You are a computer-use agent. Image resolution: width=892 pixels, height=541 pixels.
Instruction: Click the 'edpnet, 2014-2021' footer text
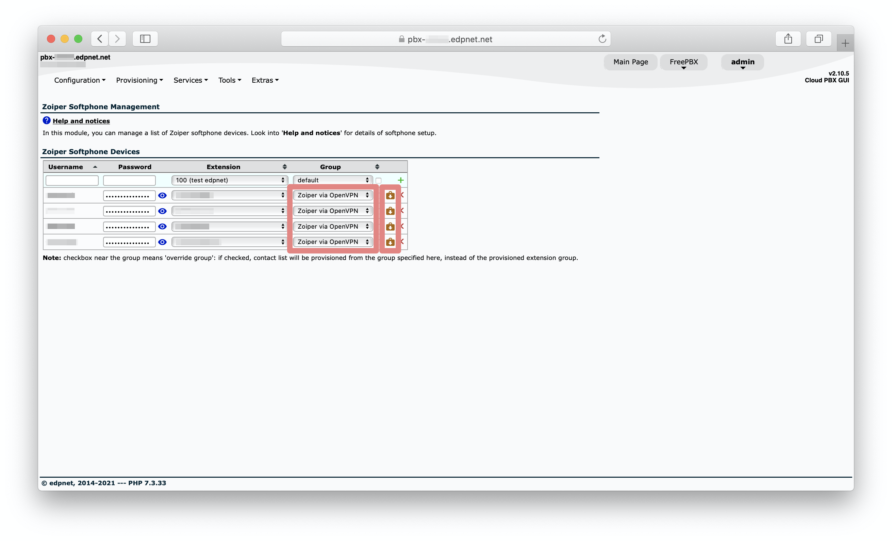[82, 483]
